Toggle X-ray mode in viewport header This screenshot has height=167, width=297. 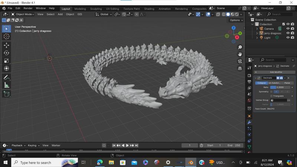pyautogui.click(x=218, y=14)
